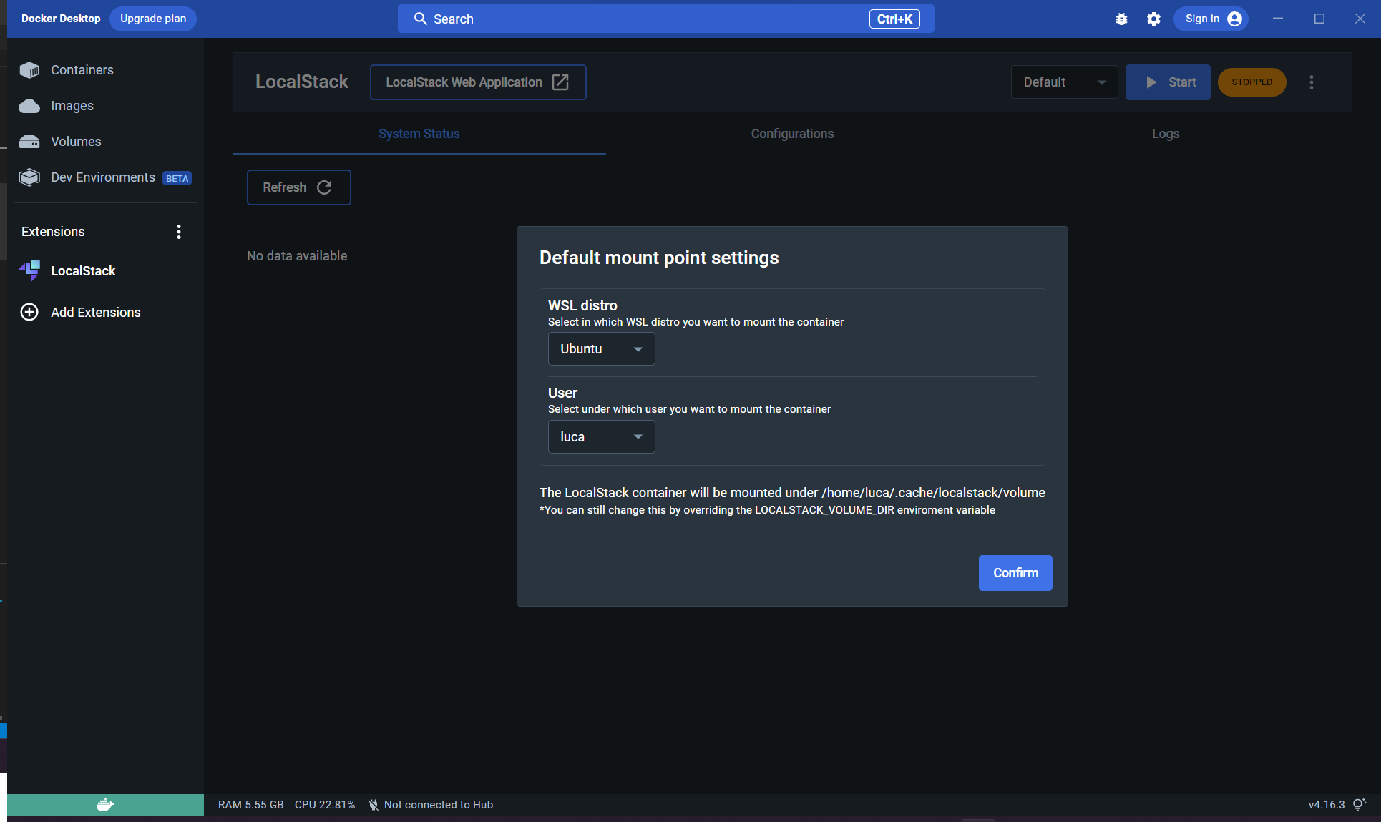Open LocalStack header kebab menu

point(1312,82)
